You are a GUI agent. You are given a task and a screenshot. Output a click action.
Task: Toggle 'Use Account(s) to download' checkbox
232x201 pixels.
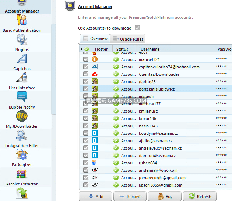click(137, 28)
